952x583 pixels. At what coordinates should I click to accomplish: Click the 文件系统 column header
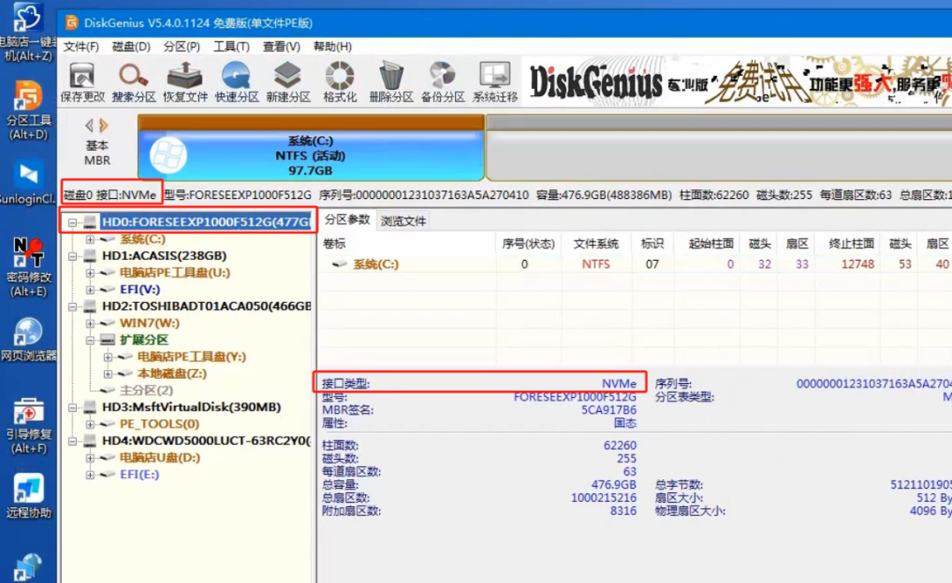tap(596, 243)
